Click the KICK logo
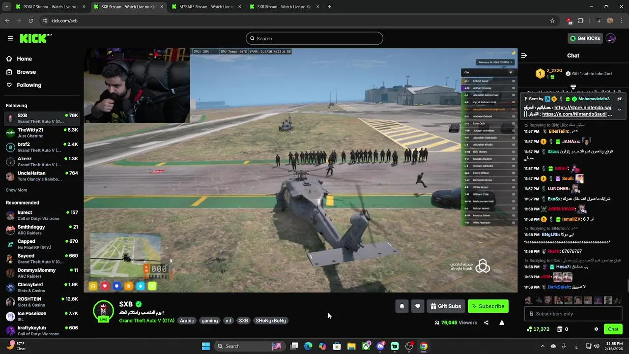This screenshot has height=354, width=629. (35, 38)
